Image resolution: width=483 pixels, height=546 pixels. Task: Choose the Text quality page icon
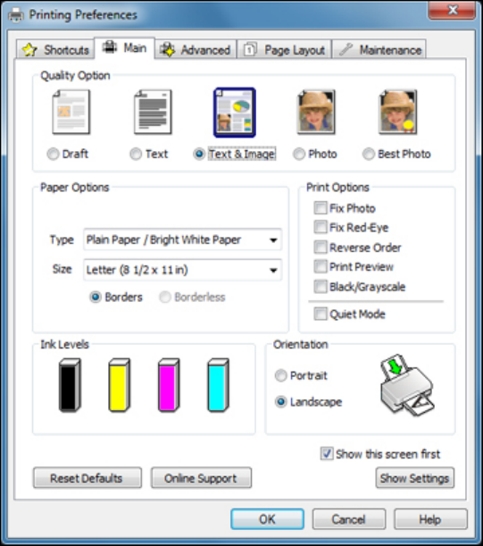(x=153, y=112)
